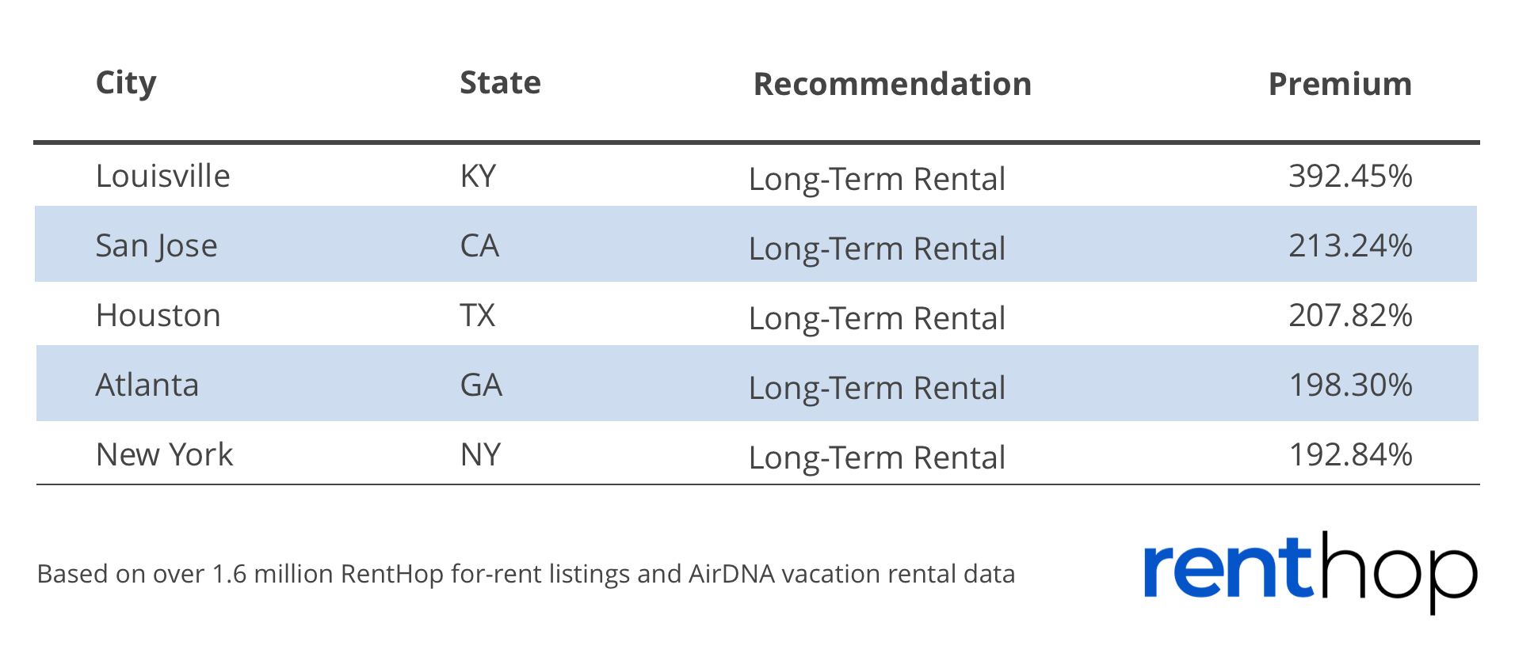
Task: Click the Premium column header
Action: point(1340,84)
